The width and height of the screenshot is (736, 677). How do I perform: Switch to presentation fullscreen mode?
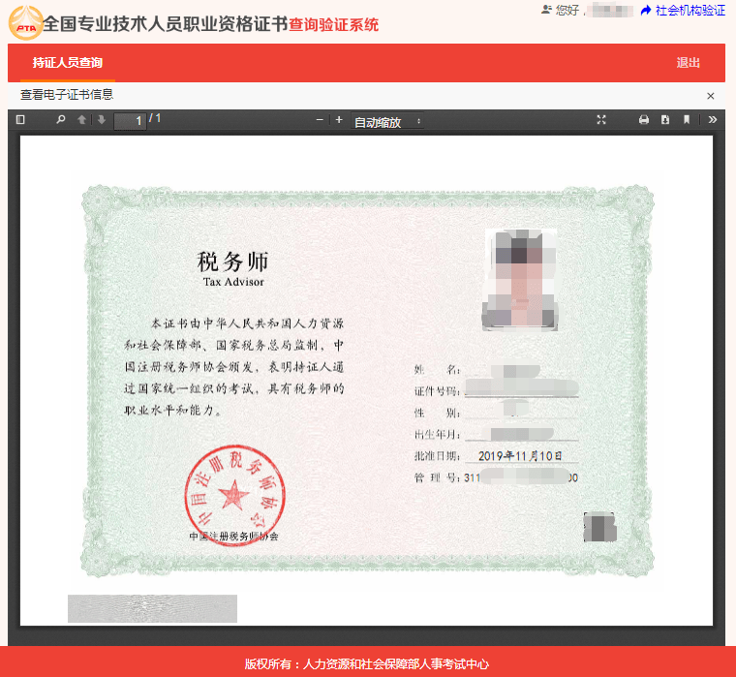click(x=601, y=120)
